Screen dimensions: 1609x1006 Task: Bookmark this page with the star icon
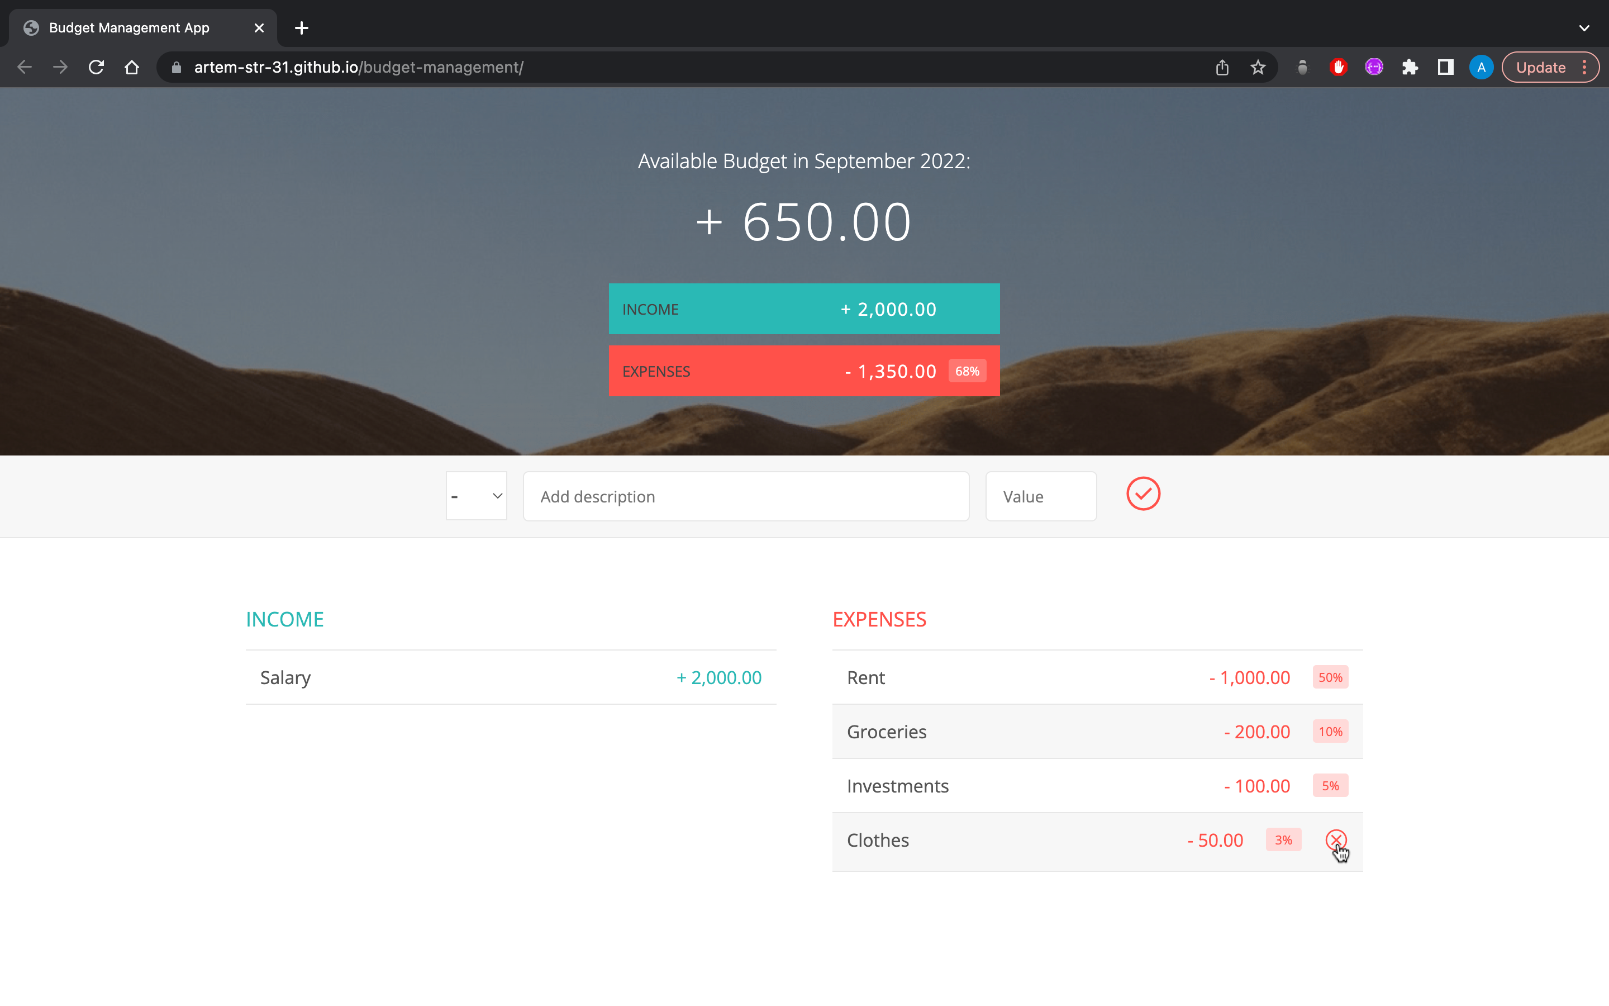(x=1257, y=67)
